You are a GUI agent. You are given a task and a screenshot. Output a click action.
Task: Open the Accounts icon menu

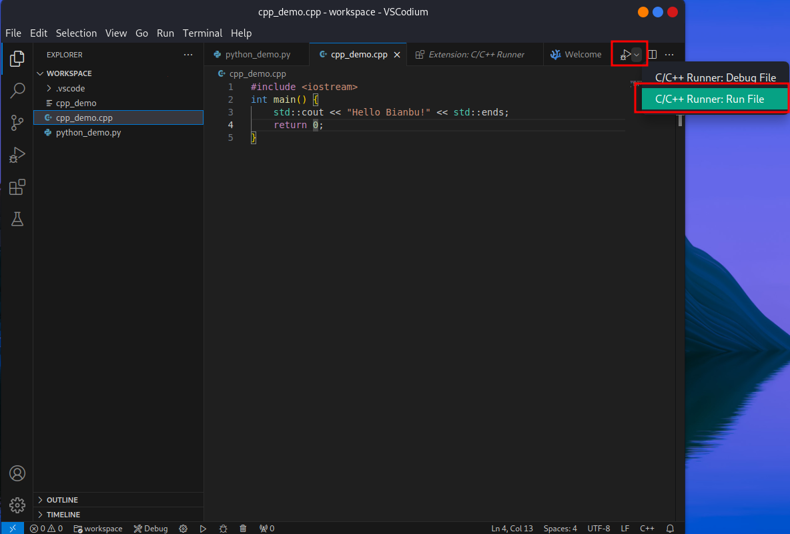pos(17,473)
